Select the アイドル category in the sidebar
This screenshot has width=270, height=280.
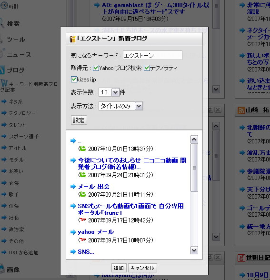tap(18, 148)
